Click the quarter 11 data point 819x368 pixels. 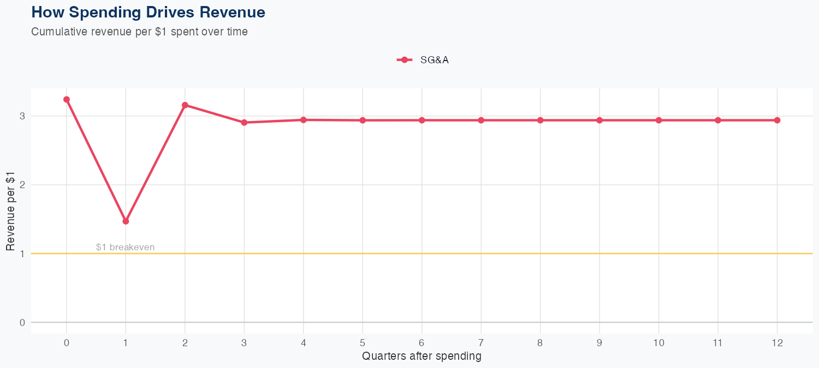coord(718,120)
